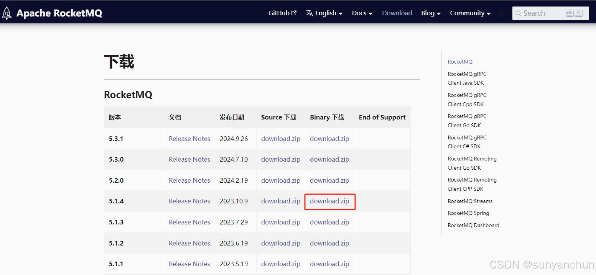Jump to RocketMQ gRPC Client Java SDK
This screenshot has height=275, width=596.
tap(467, 79)
